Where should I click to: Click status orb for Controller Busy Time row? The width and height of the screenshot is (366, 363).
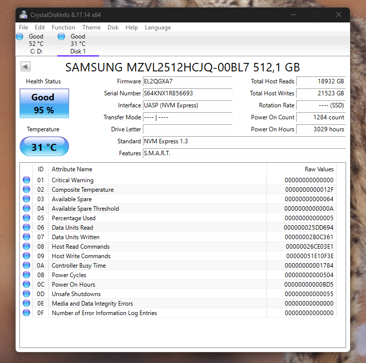[26, 265]
